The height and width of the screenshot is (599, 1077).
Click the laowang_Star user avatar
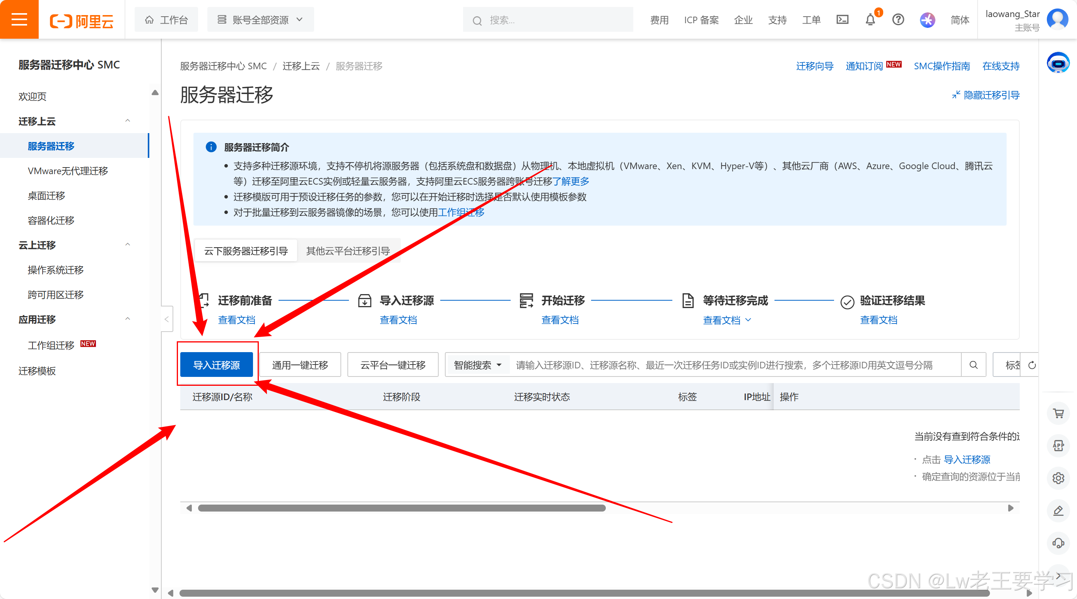[1057, 19]
